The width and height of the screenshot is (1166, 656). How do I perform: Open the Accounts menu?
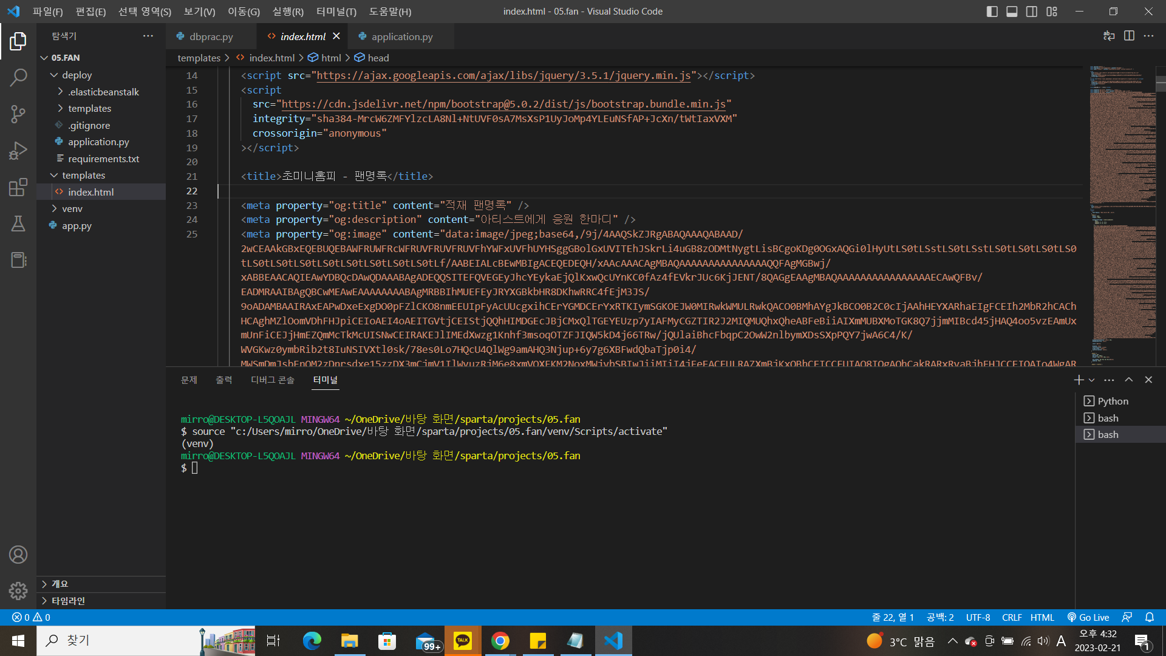pyautogui.click(x=18, y=555)
